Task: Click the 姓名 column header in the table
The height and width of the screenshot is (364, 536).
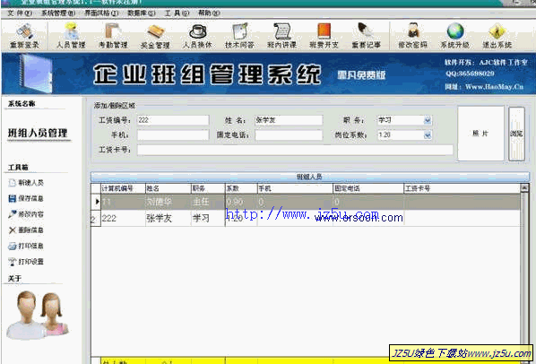Action: (169, 188)
